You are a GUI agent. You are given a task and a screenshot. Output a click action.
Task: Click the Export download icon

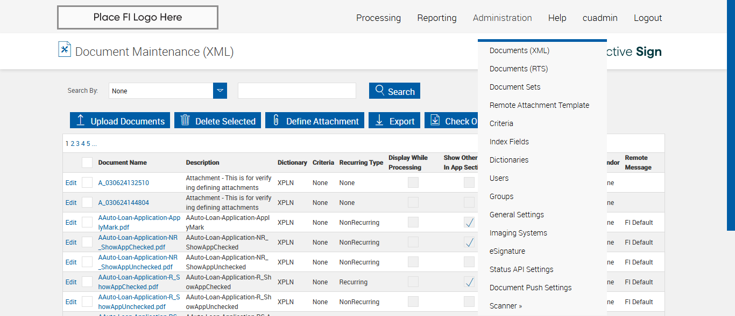[x=379, y=120]
